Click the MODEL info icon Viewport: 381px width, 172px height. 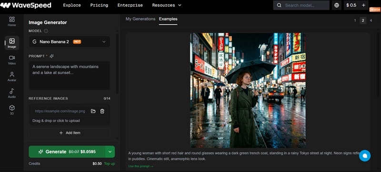pos(46,31)
